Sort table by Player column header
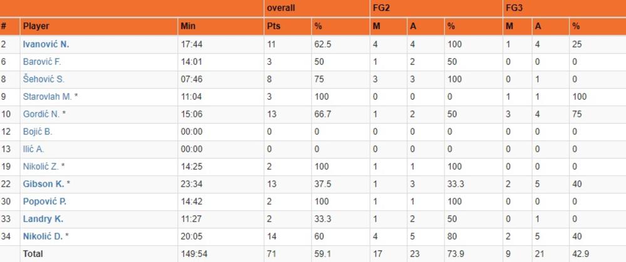This screenshot has height=262, width=626. [x=36, y=27]
